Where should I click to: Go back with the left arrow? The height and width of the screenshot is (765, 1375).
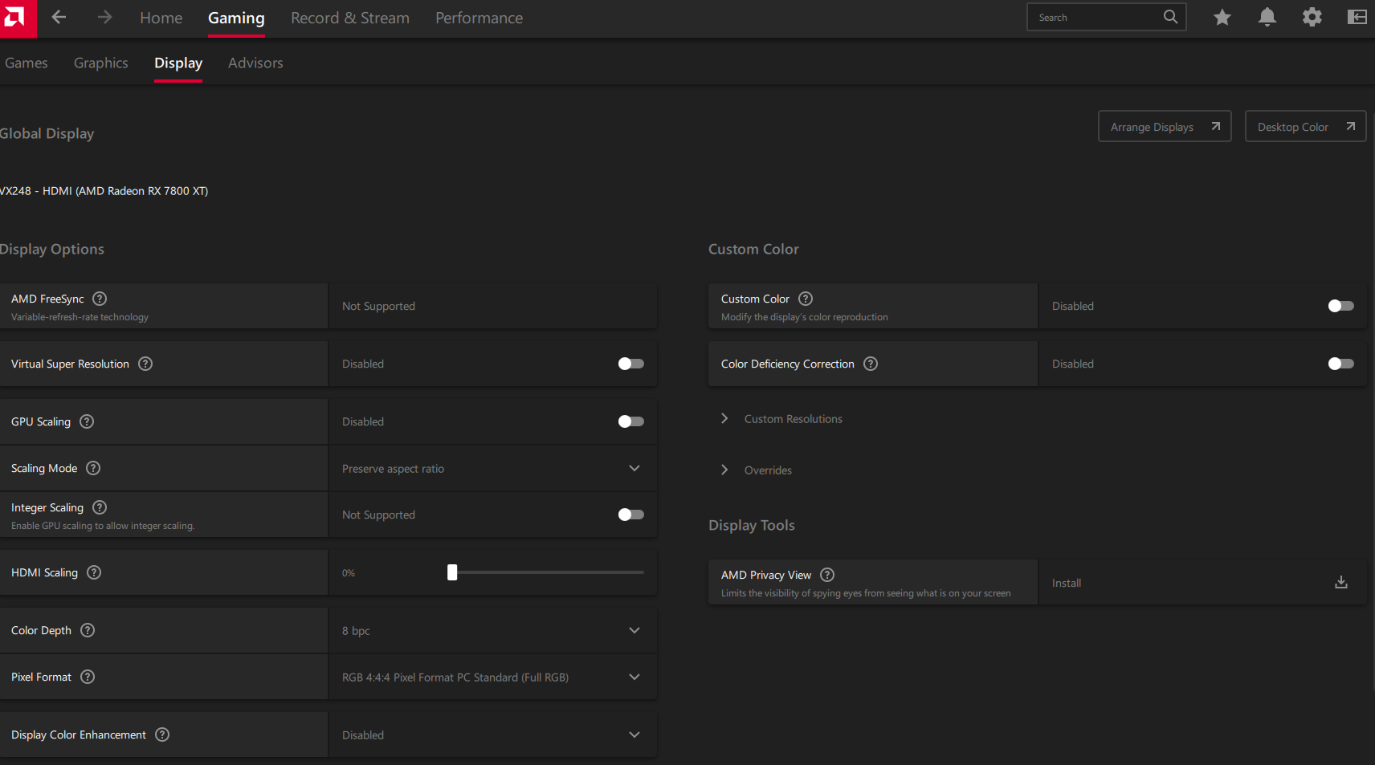[59, 17]
